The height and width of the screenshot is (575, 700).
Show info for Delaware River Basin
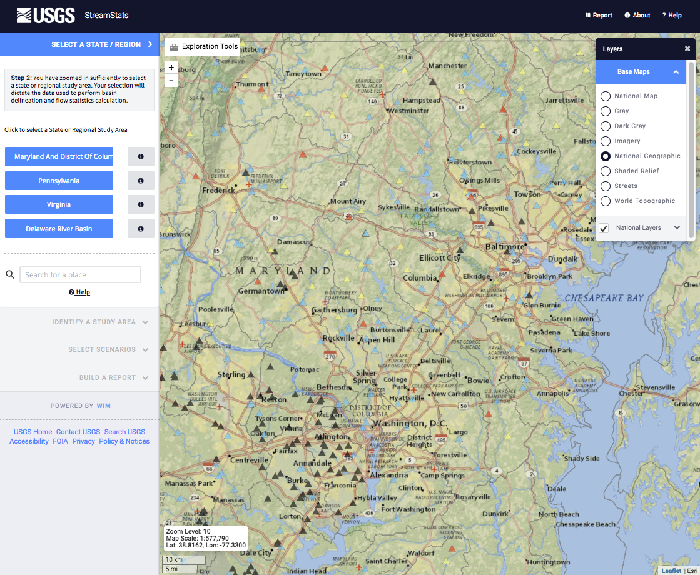click(x=141, y=229)
